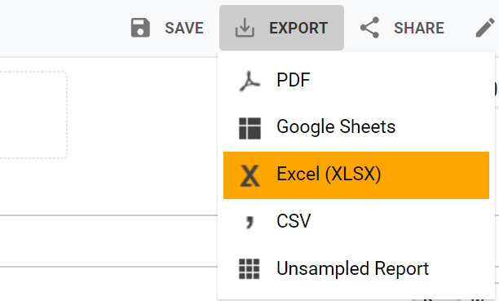Viewport: 499px width, 301px height.
Task: Click the floppy disk Save icon
Action: click(140, 28)
